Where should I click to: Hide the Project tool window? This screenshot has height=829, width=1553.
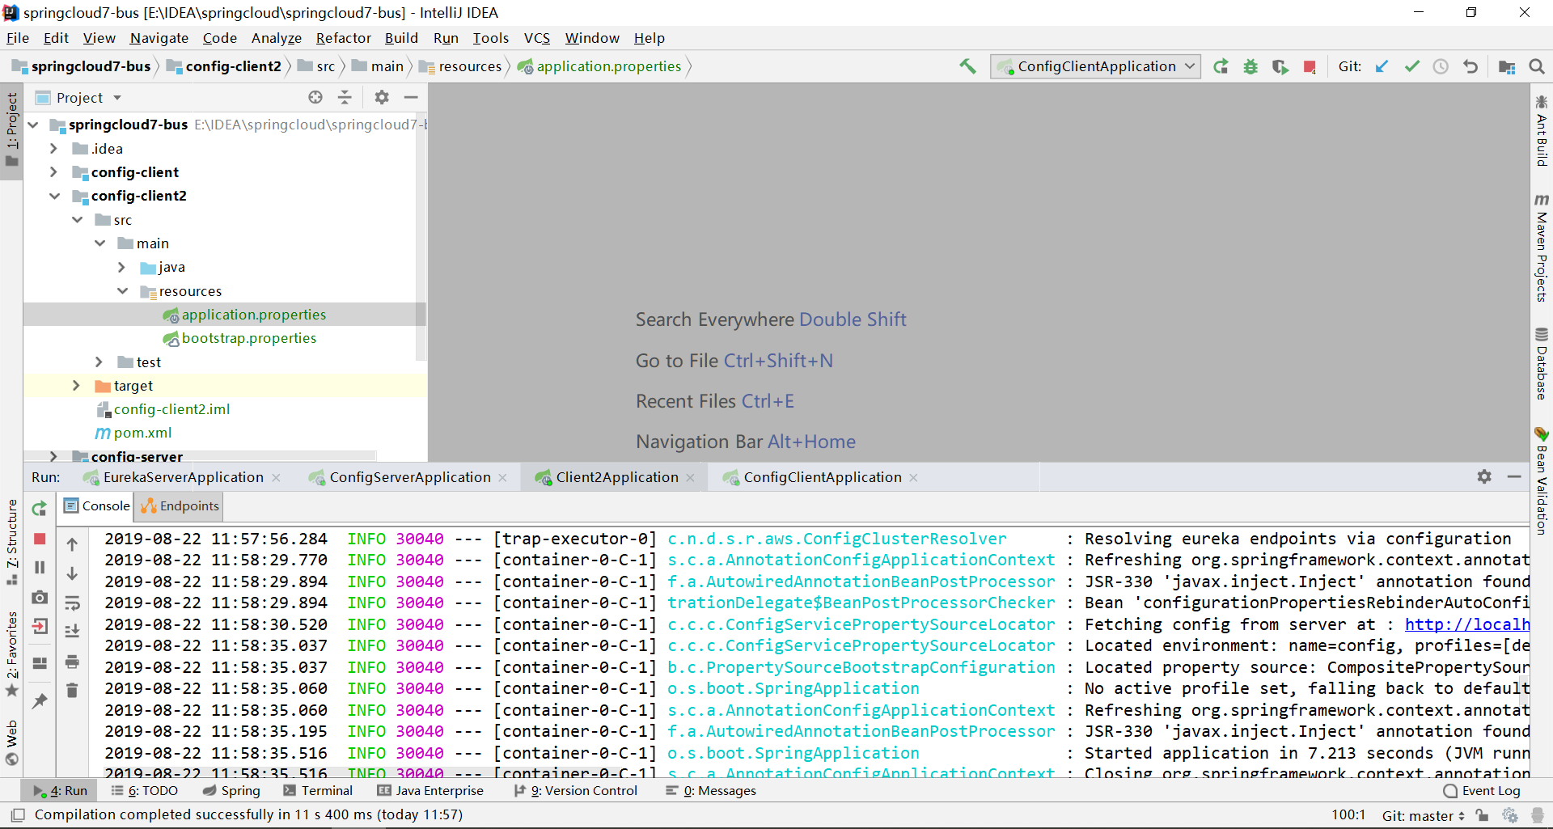[x=411, y=97]
